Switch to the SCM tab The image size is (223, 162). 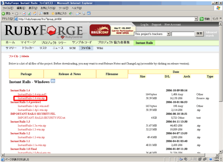[x=72, y=48]
